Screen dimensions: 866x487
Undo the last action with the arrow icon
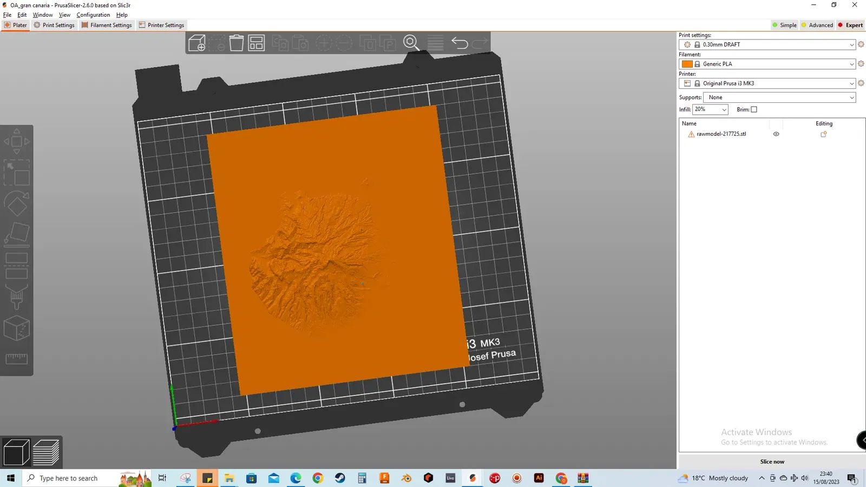[460, 43]
